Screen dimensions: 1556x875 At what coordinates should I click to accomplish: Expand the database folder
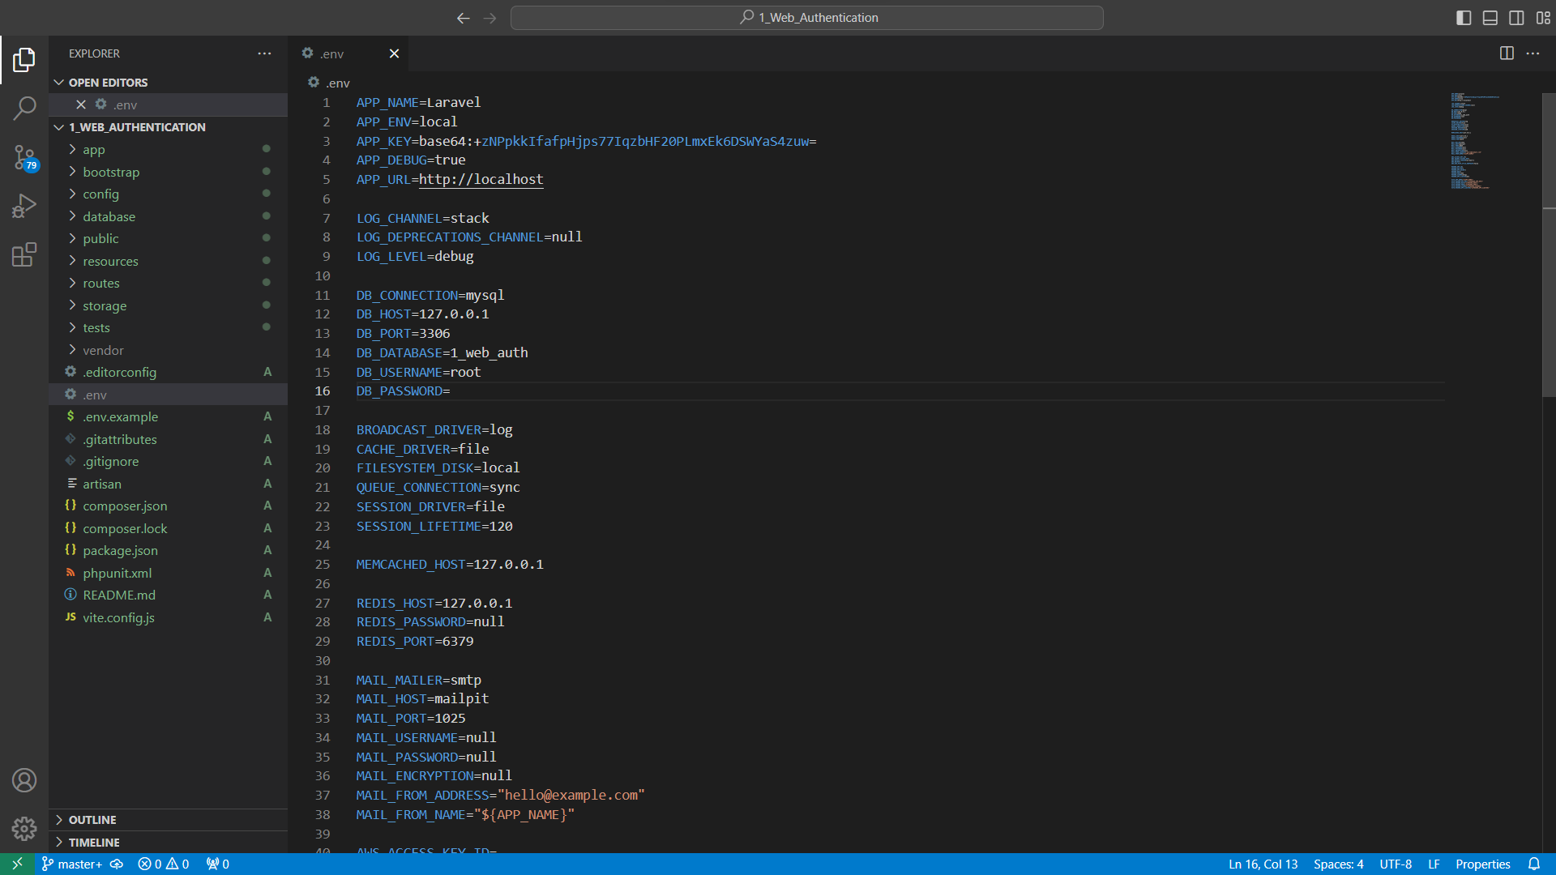pyautogui.click(x=109, y=216)
